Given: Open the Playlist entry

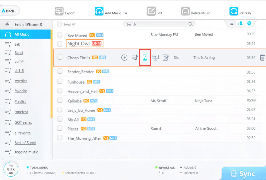Looking at the screenshot, I should point(20,101).
